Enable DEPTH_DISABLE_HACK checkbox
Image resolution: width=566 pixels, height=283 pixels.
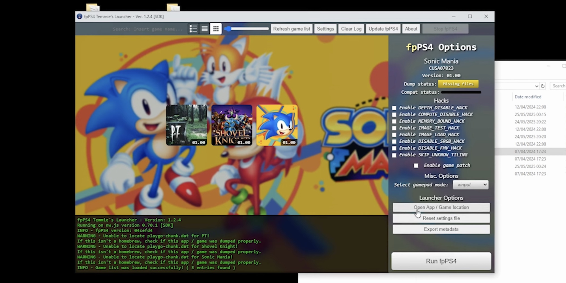click(x=394, y=108)
